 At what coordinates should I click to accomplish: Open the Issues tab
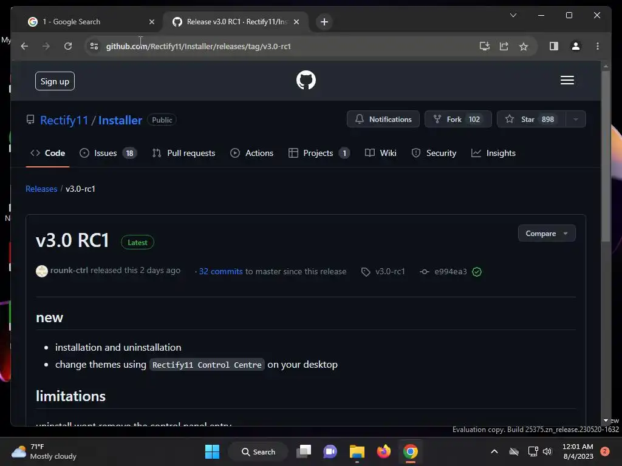108,153
